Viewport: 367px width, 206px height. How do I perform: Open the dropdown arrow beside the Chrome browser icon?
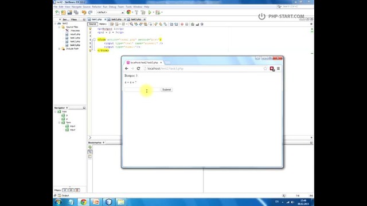click(132, 13)
